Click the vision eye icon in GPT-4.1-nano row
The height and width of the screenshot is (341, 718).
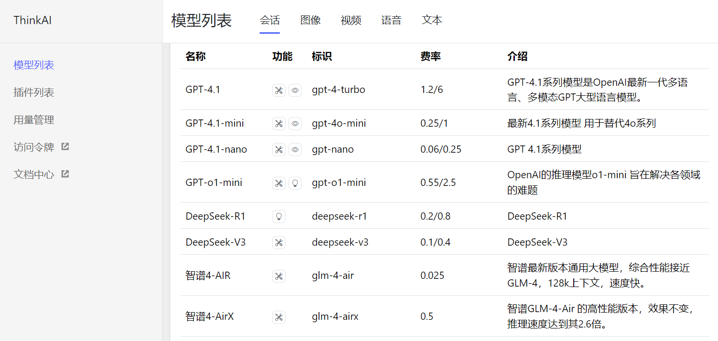295,150
